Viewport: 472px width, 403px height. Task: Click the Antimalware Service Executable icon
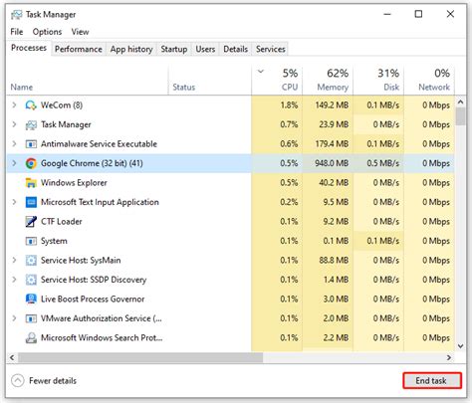point(31,144)
